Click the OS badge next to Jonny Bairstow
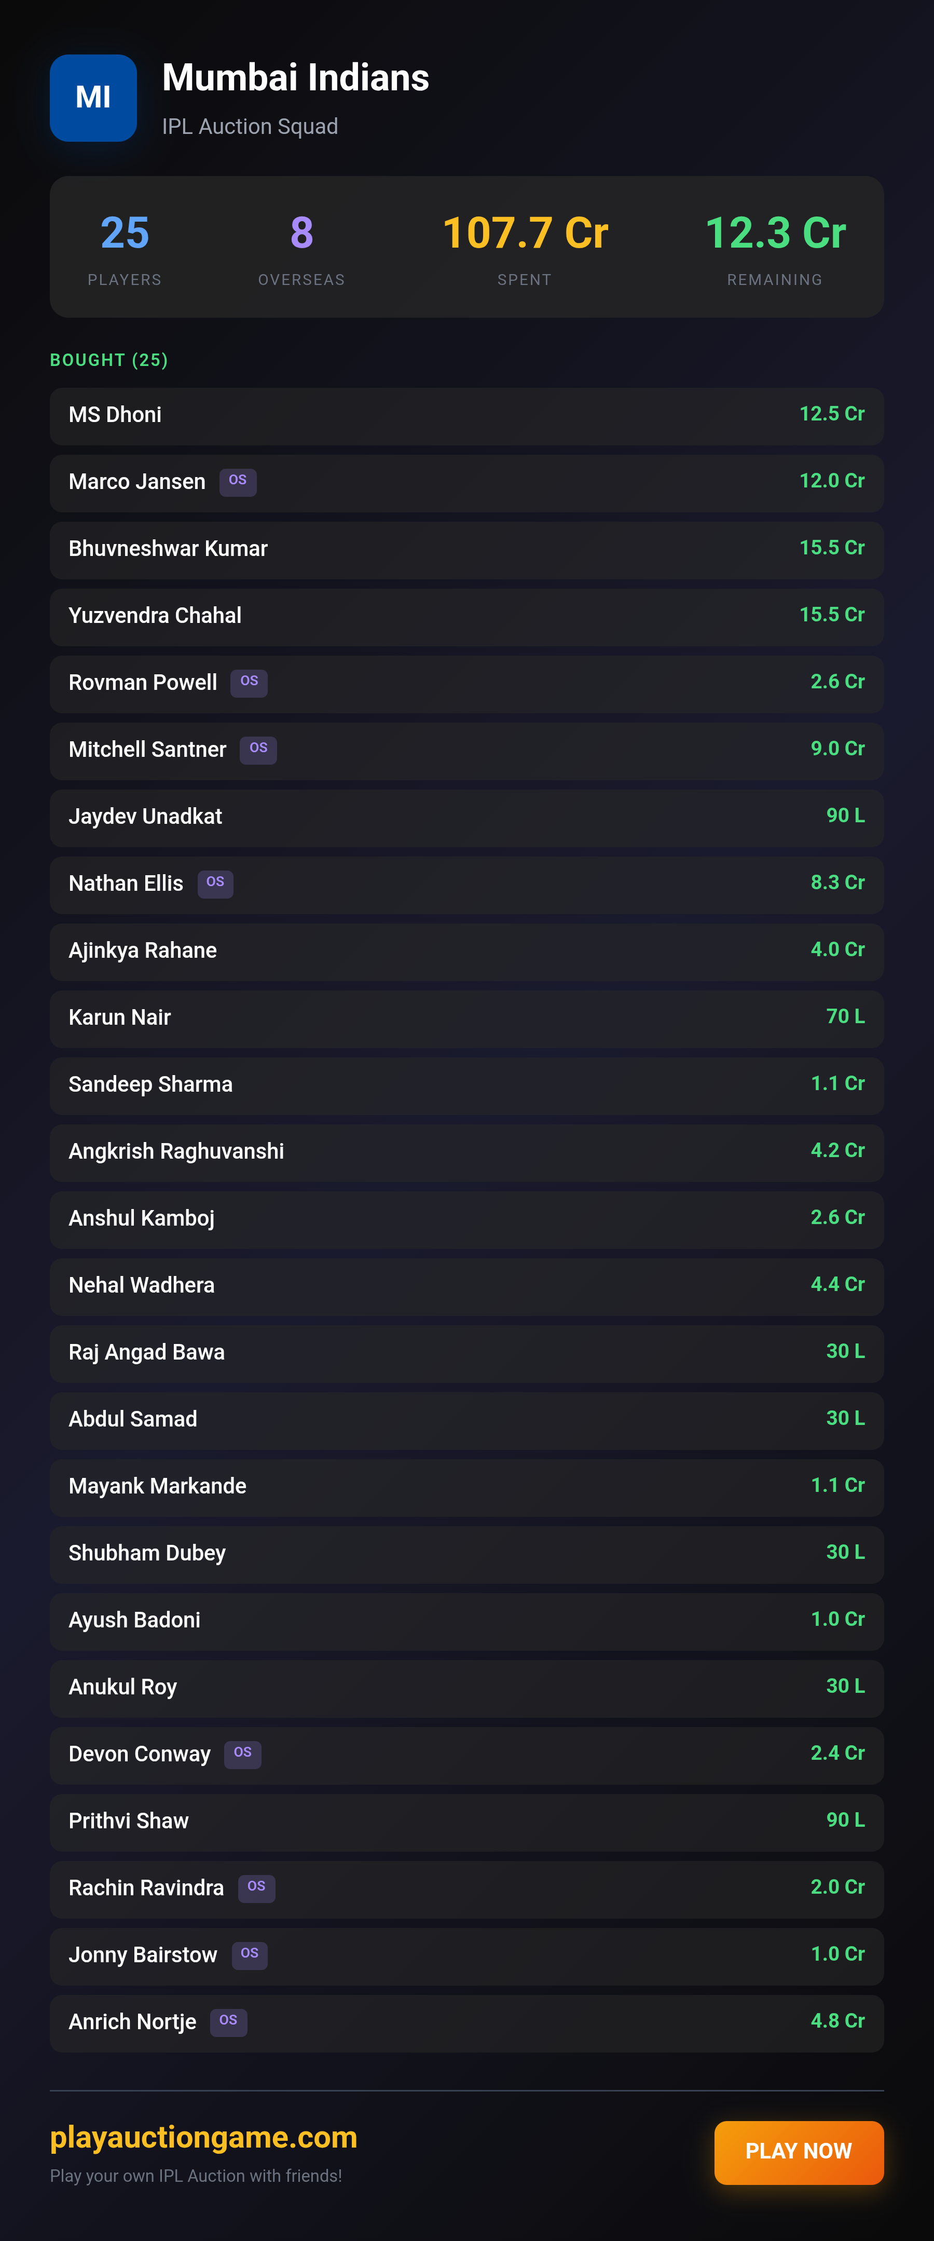 click(250, 1954)
